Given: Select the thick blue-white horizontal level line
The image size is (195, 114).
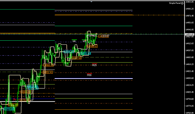Looking at the screenshot, I should click(94, 79).
